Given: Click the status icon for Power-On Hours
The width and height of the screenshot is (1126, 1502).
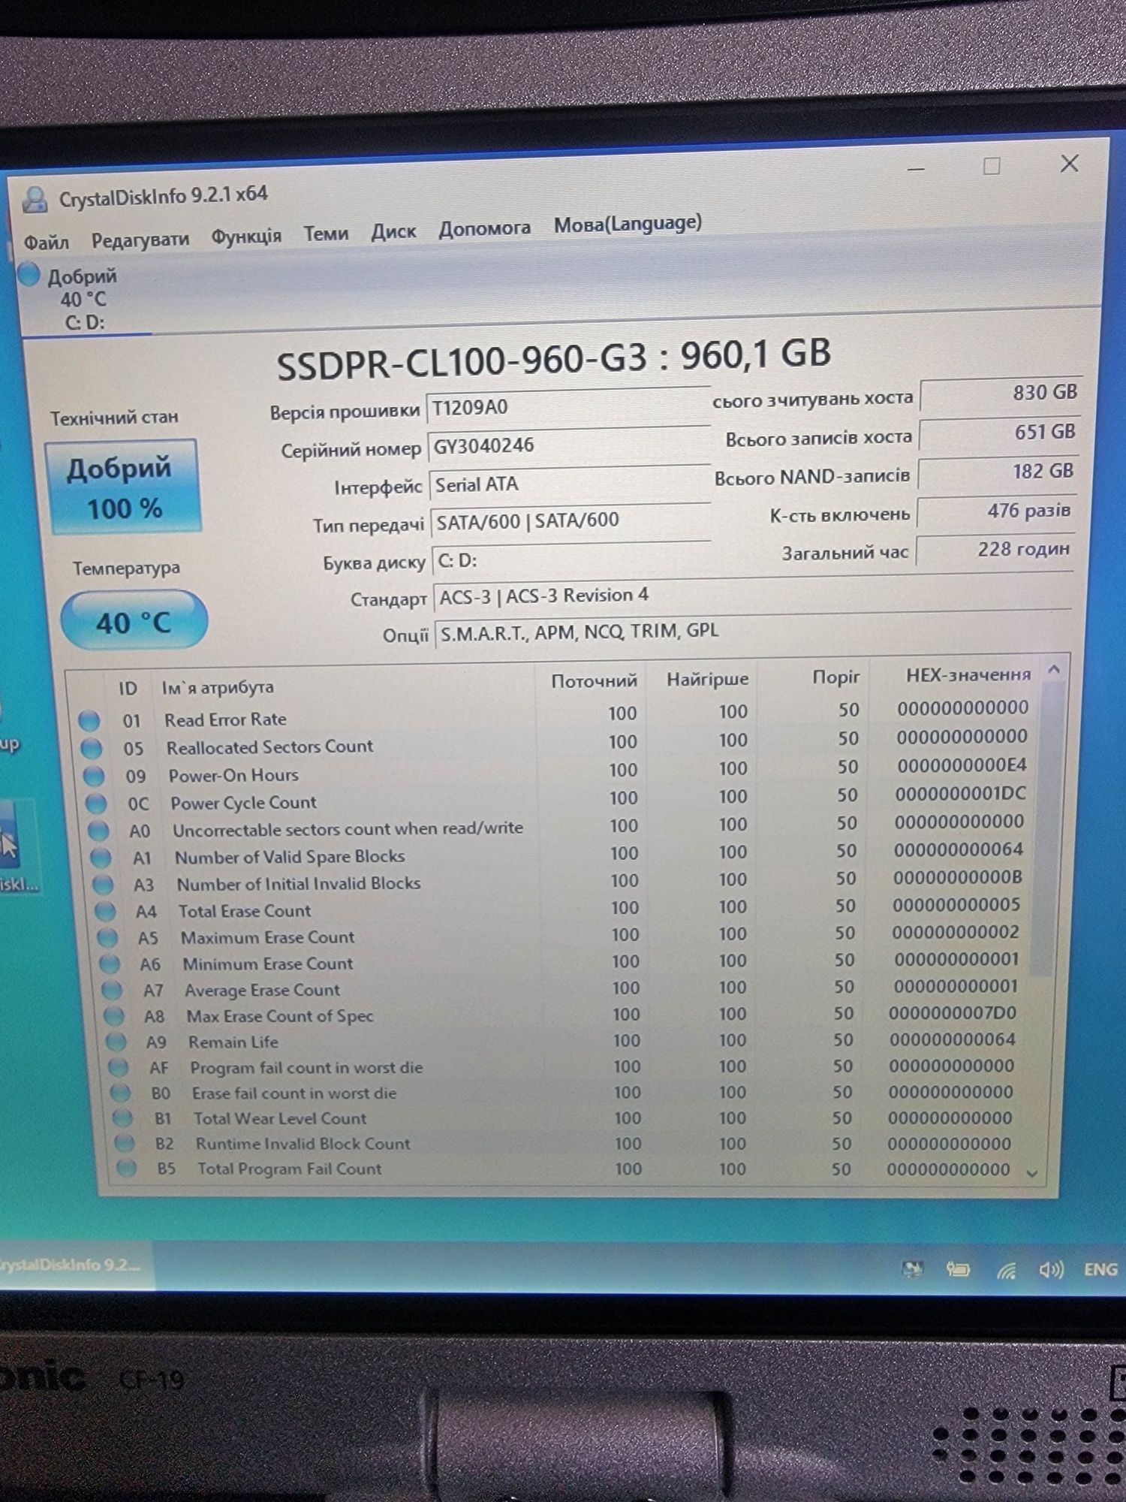Looking at the screenshot, I should pyautogui.click(x=94, y=776).
